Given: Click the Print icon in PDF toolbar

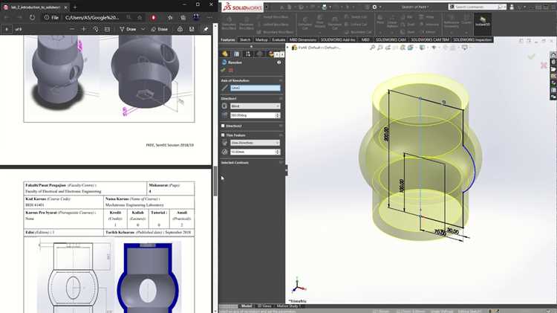Looking at the screenshot, I should 180,29.
